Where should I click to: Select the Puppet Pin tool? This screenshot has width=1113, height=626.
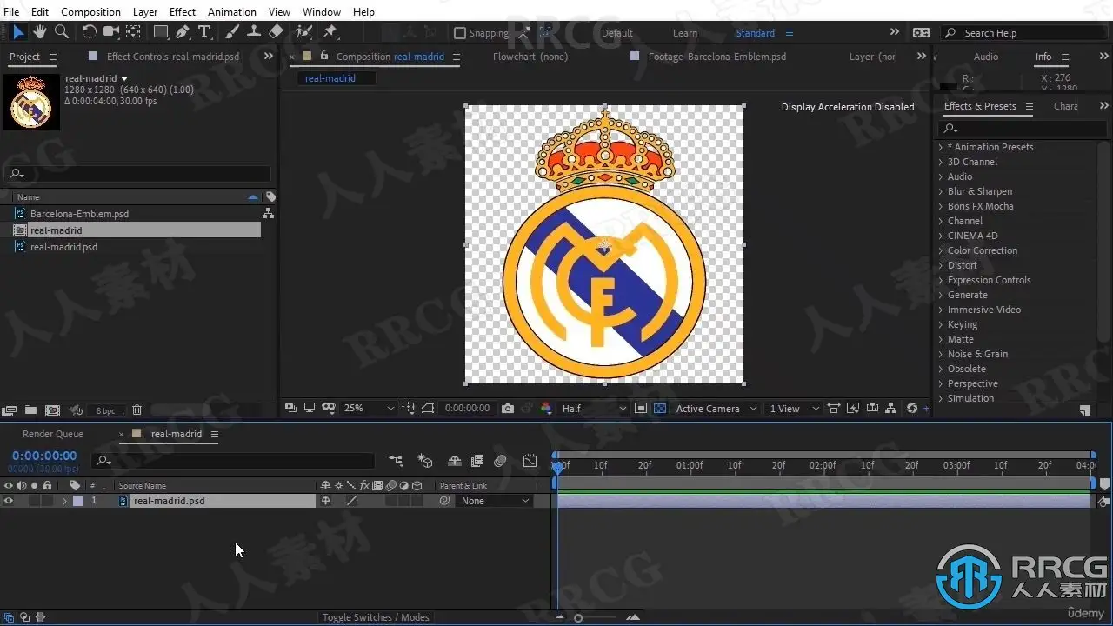330,32
